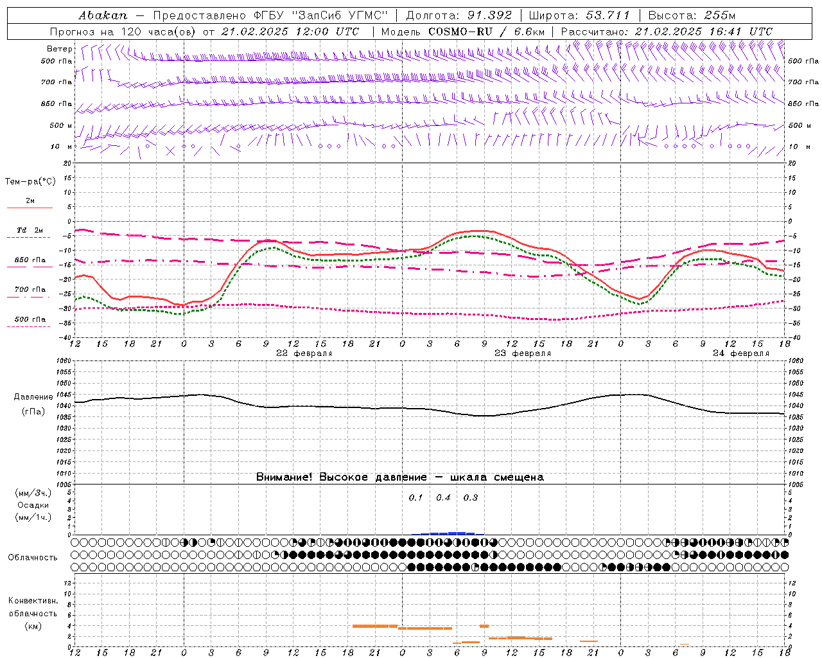Click the date label "24 февраля"
The height and width of the screenshot is (658, 822).
741,353
